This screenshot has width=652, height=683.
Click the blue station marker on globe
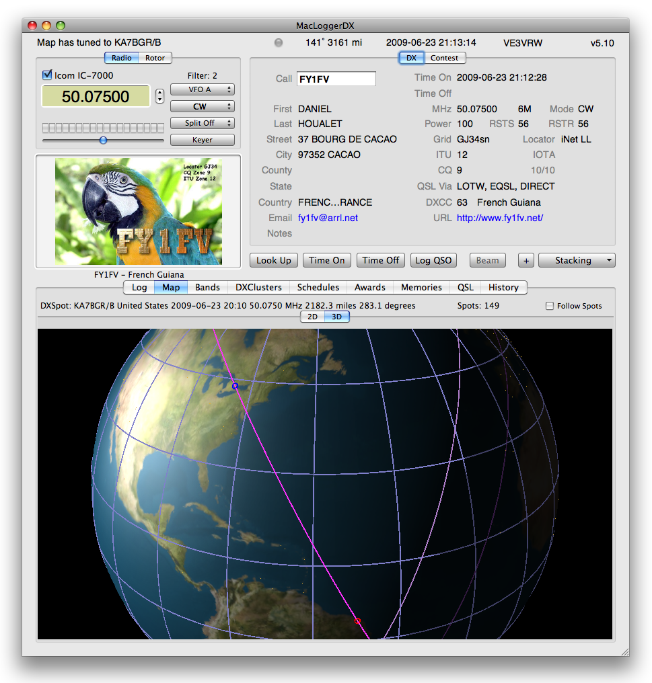click(x=235, y=386)
